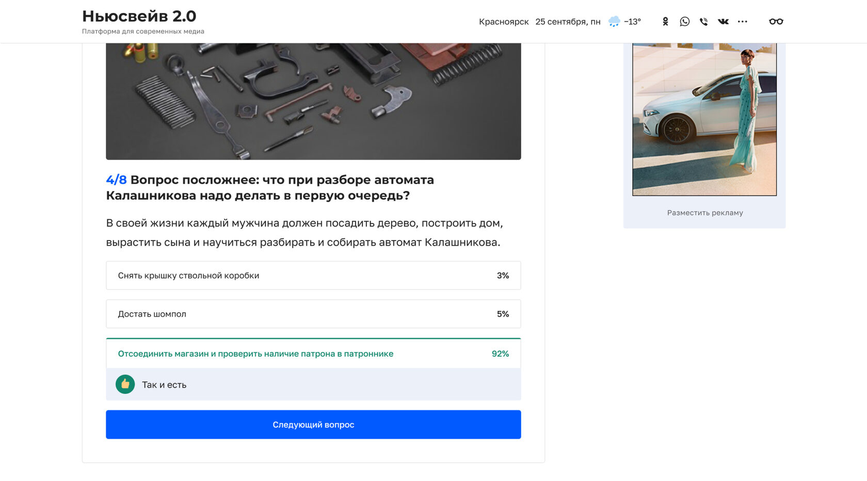Select answer Отсоединить магазин и проверить патронник
Viewport: 867px width, 481px height.
[313, 354]
